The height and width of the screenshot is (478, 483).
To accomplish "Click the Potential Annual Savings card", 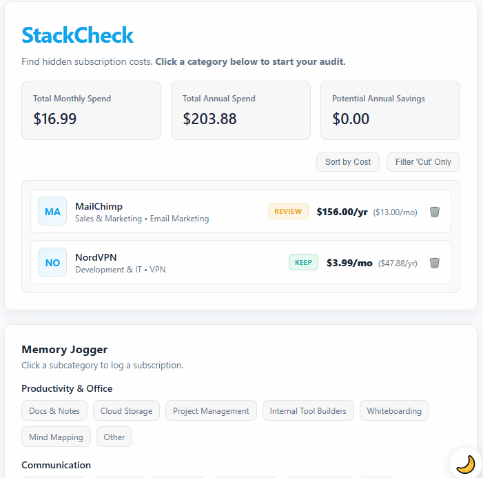I will point(390,110).
